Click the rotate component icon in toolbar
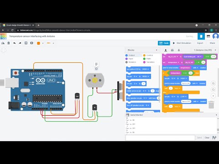 (3, 43)
